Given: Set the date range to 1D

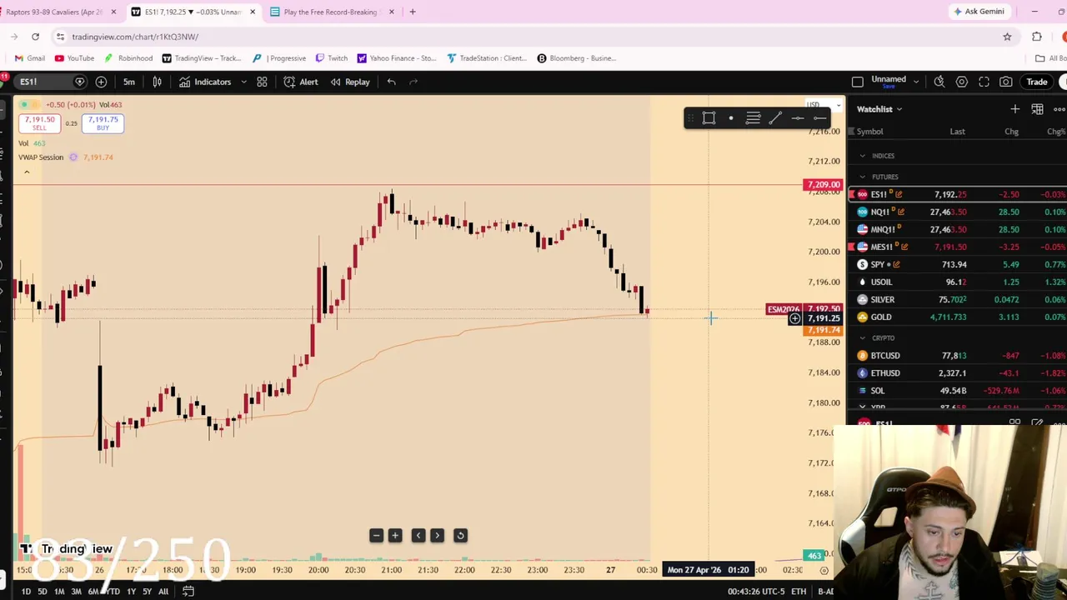Looking at the screenshot, I should click(x=26, y=592).
